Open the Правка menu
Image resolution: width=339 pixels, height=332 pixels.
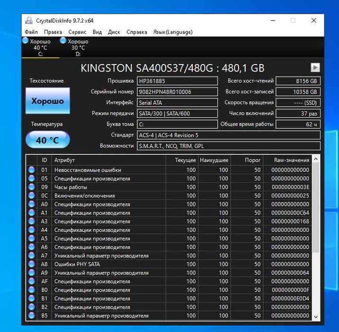(53, 32)
